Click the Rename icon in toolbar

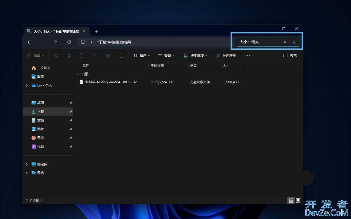[95, 55]
